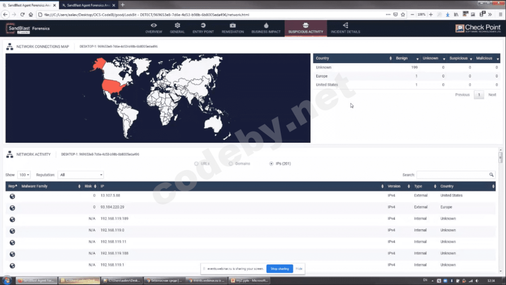The width and height of the screenshot is (506, 285).
Task: Select the IPs (201) radio button
Action: (x=271, y=164)
